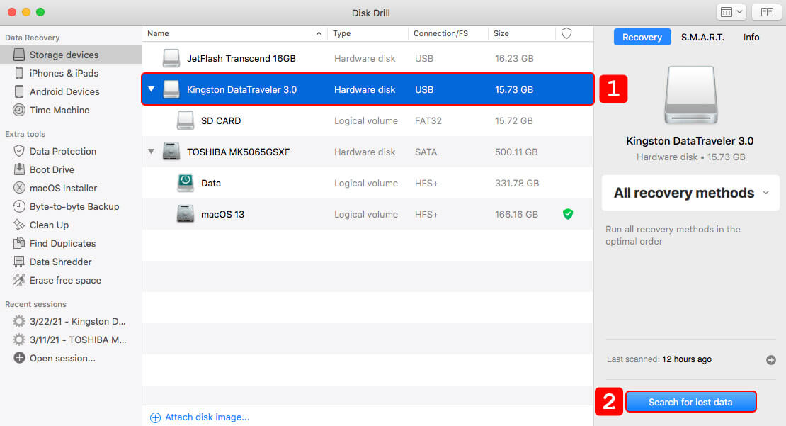Viewport: 786px width, 426px height.
Task: Click 331.78 GB size cell
Action: 517,183
